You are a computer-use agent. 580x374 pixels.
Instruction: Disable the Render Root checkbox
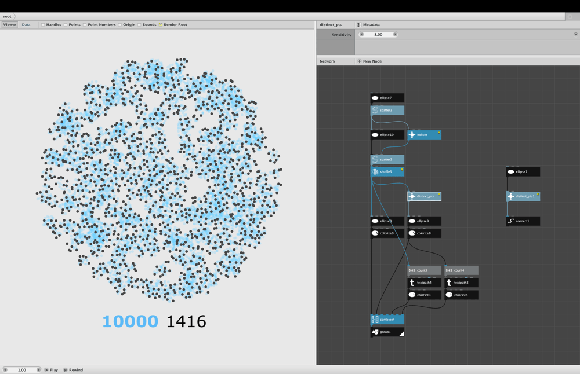161,25
